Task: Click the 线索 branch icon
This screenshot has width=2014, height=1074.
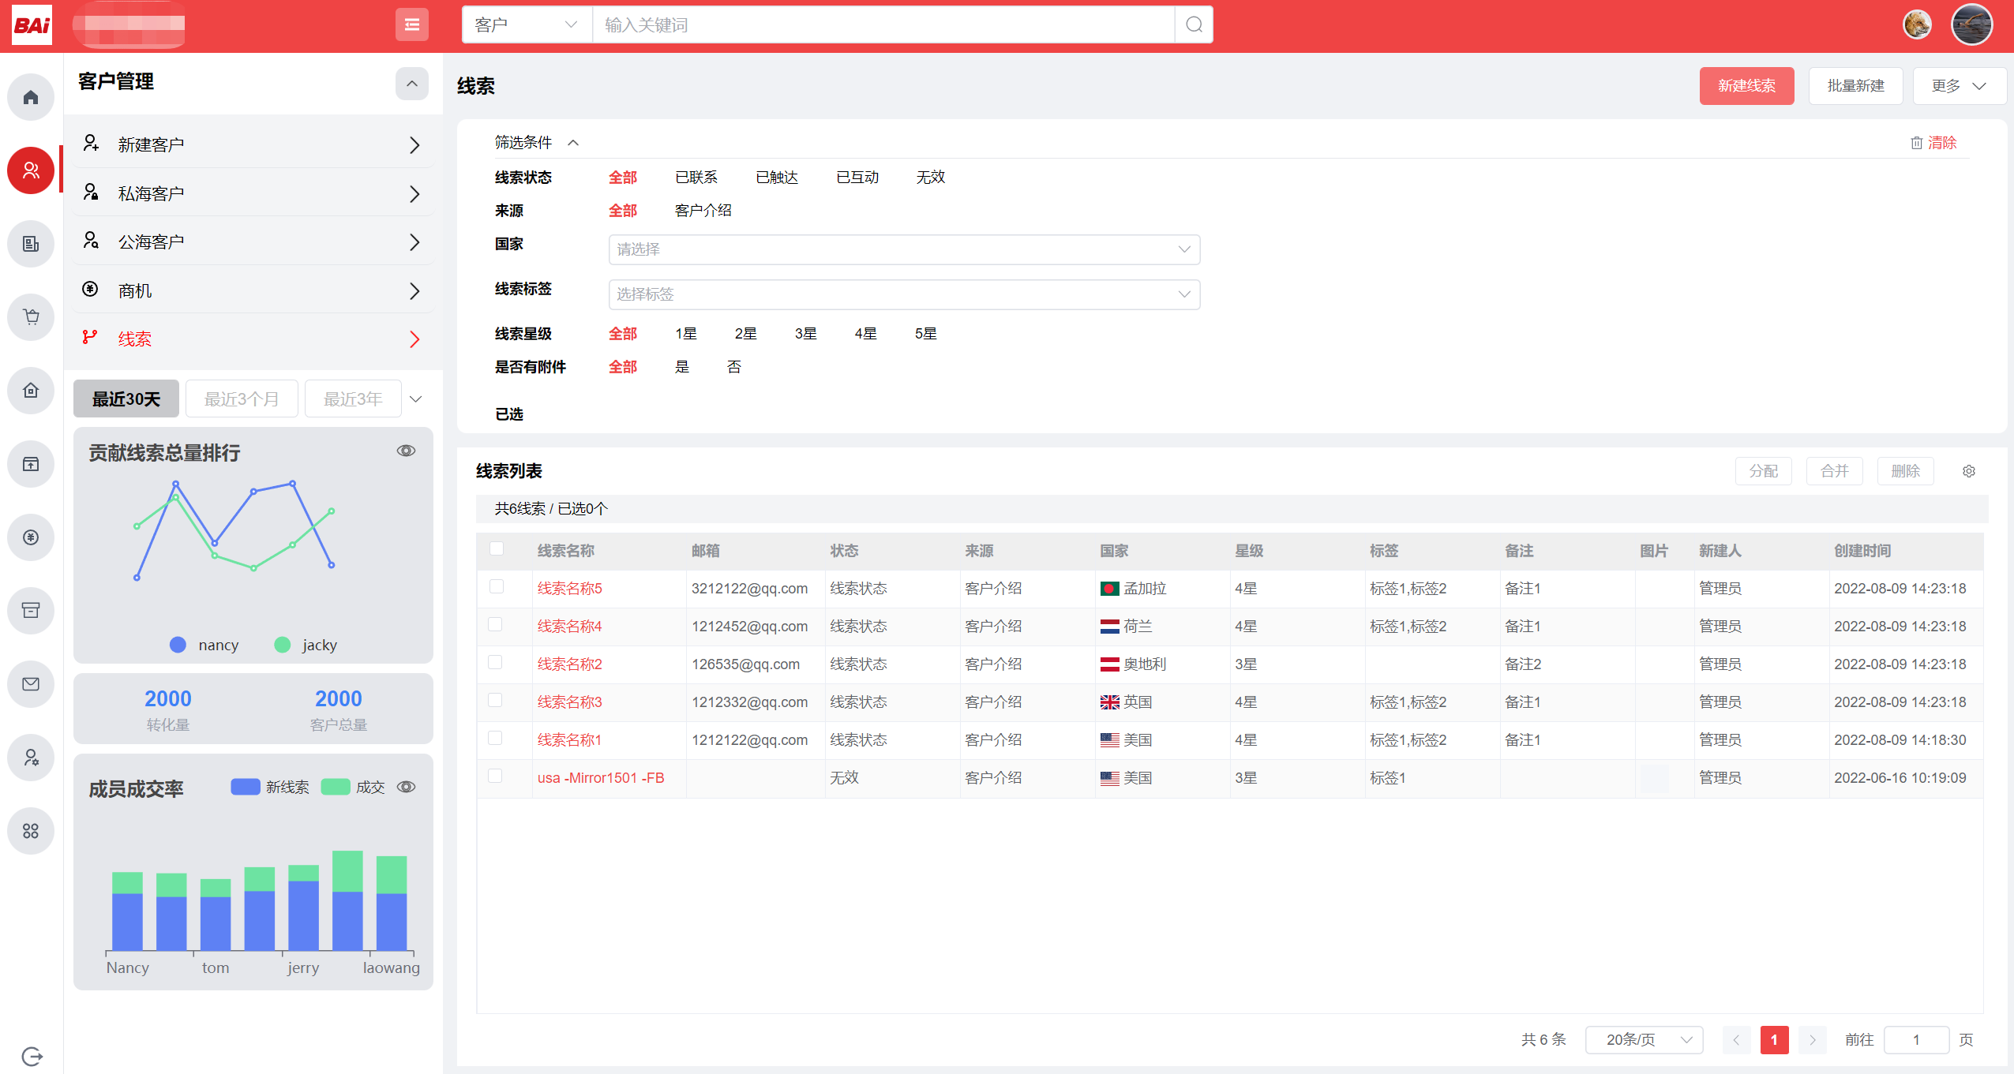Action: [x=90, y=338]
